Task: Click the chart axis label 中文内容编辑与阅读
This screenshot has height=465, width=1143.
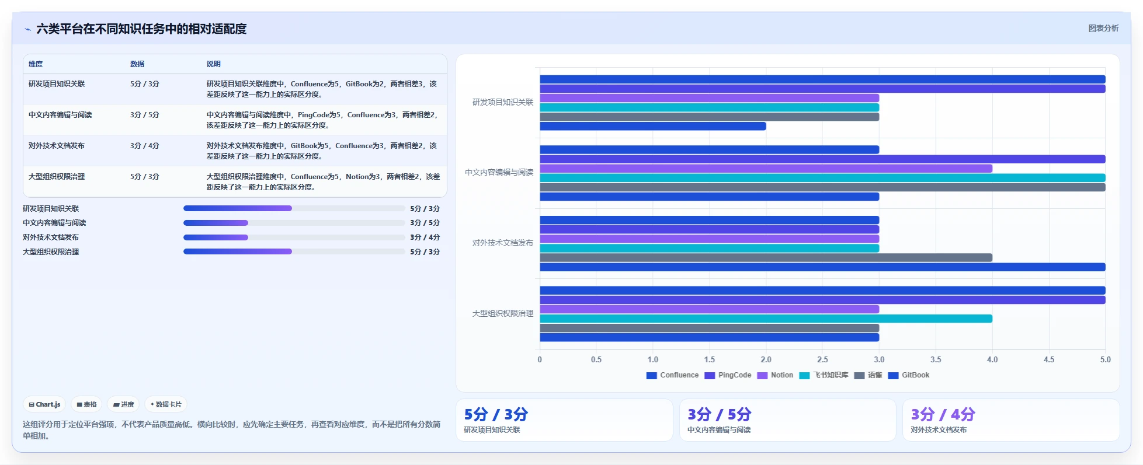Action: point(499,172)
